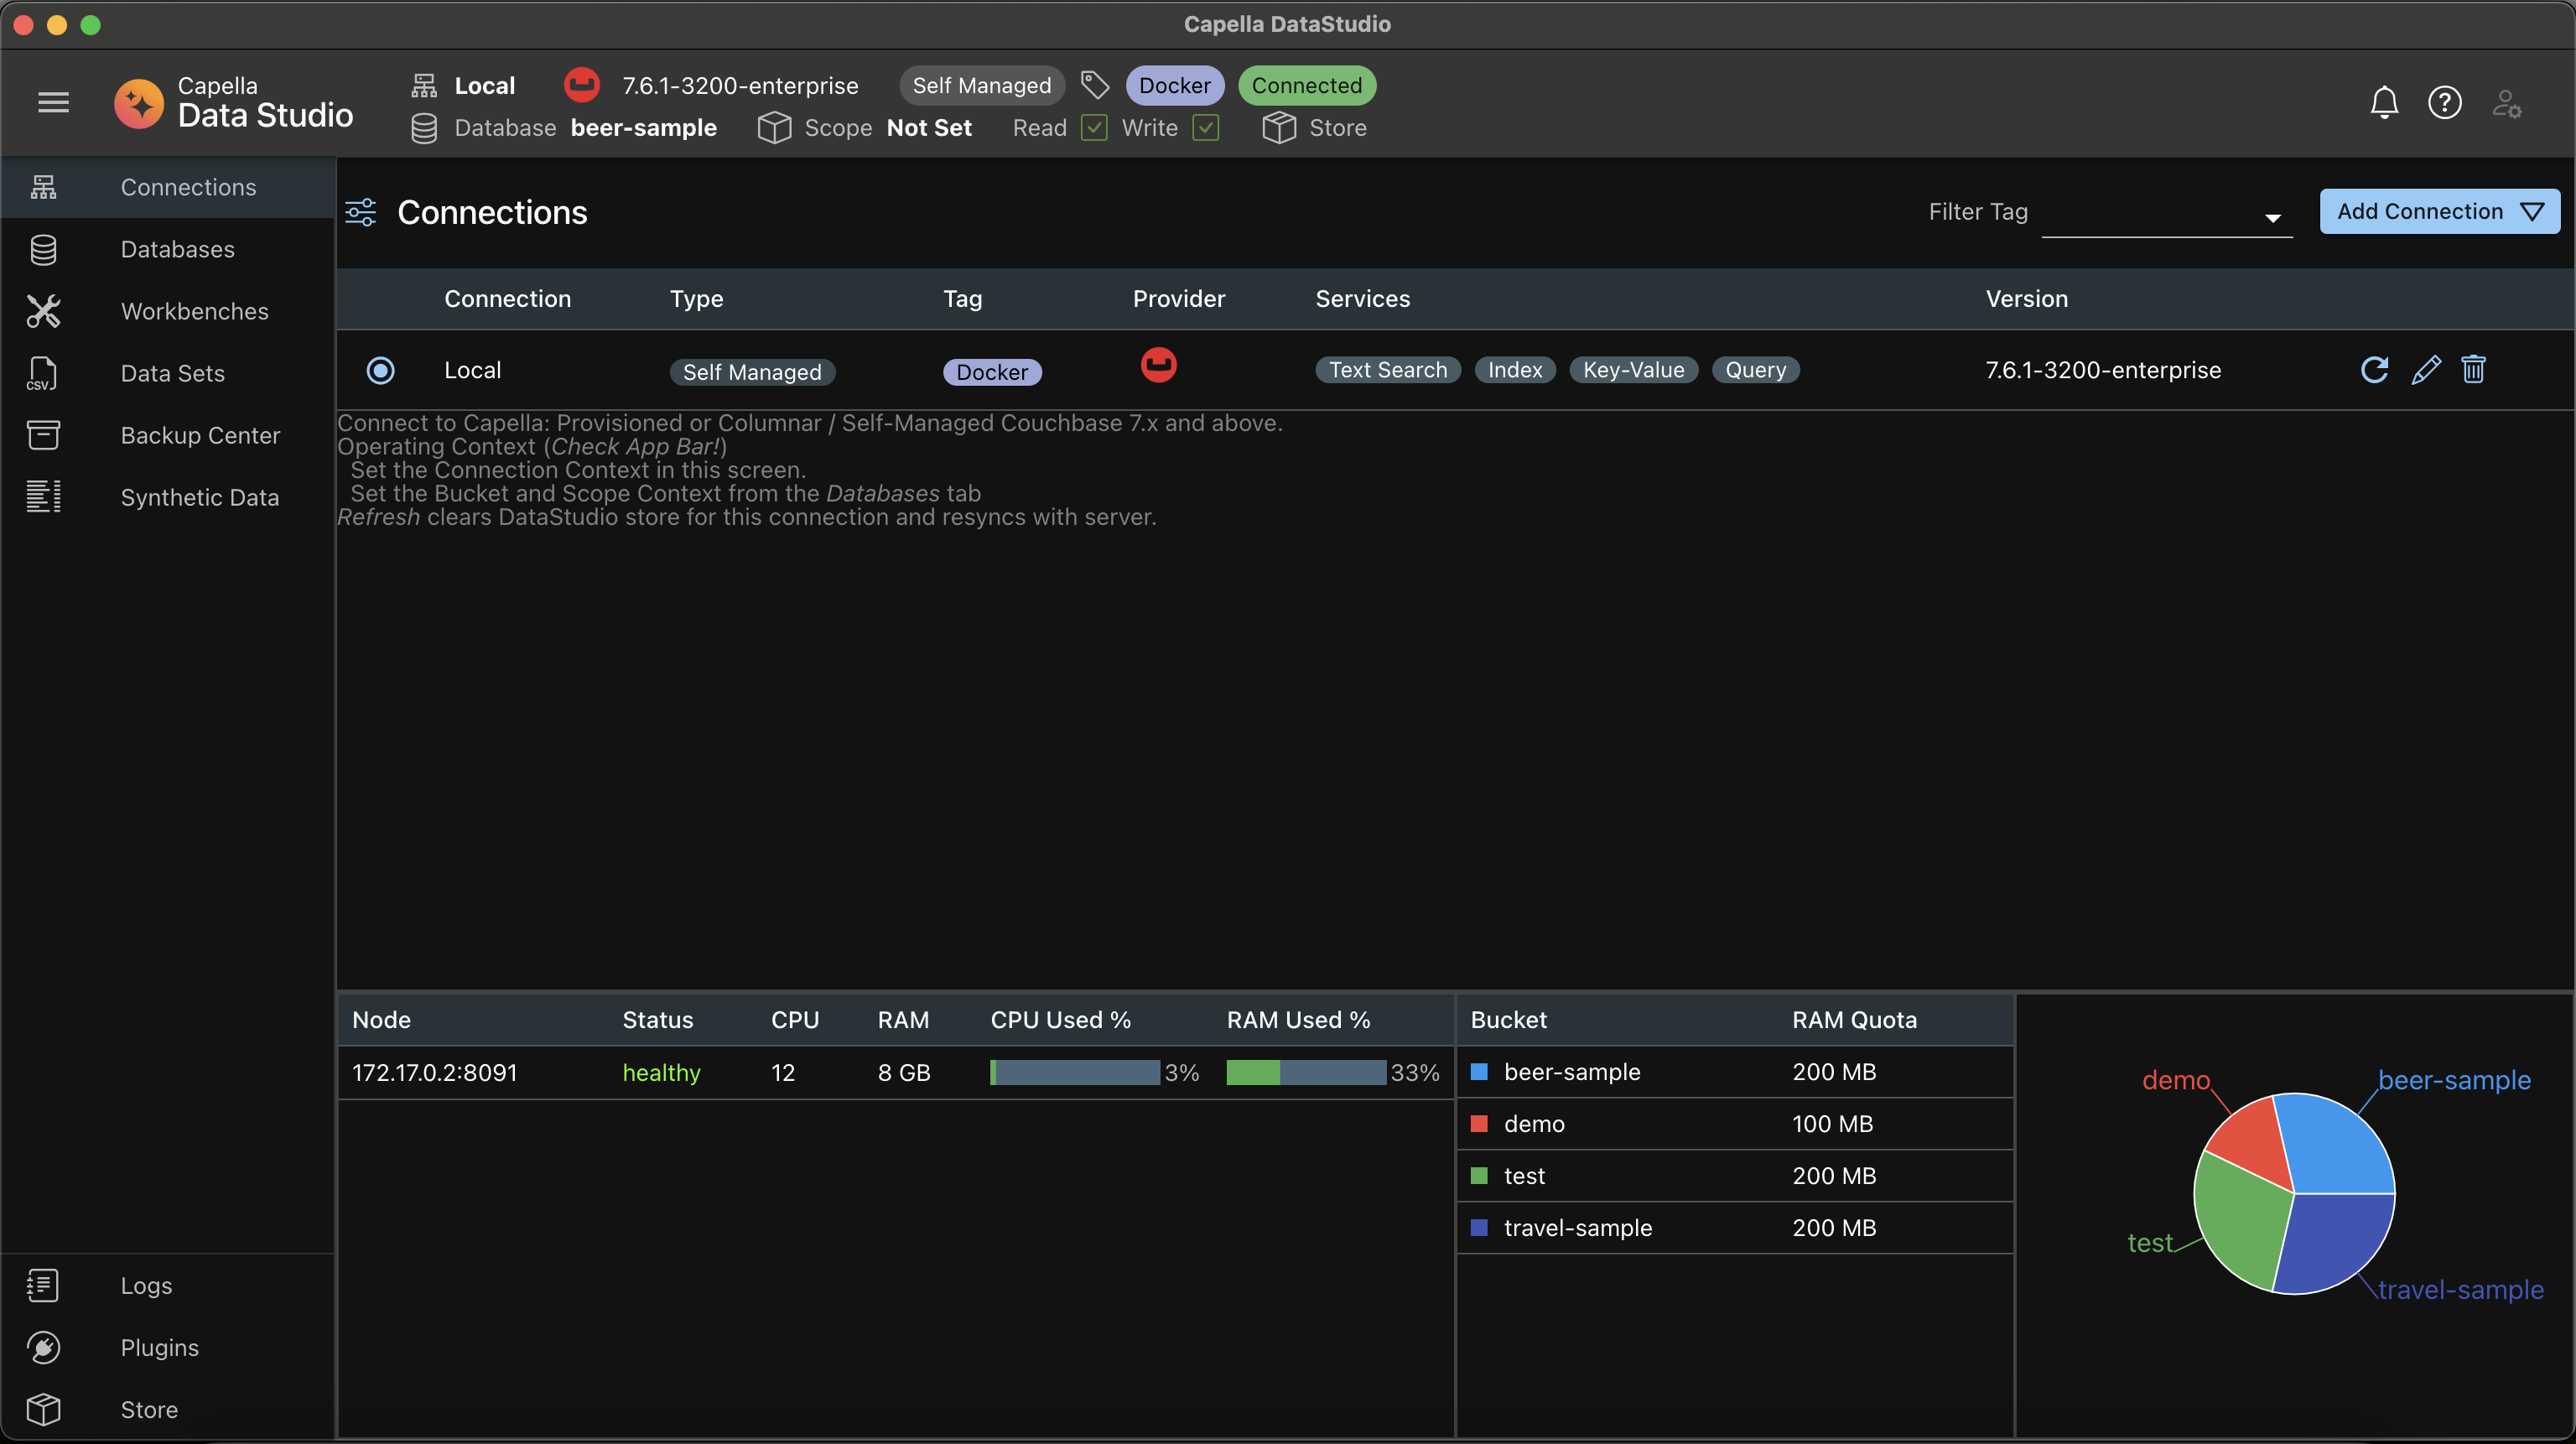Select the Local connection radio button
This screenshot has width=2576, height=1444.
(381, 370)
